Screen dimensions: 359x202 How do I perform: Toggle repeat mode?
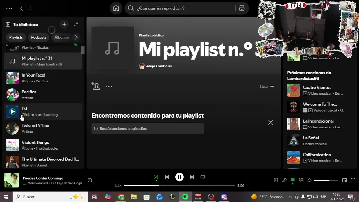tap(203, 177)
